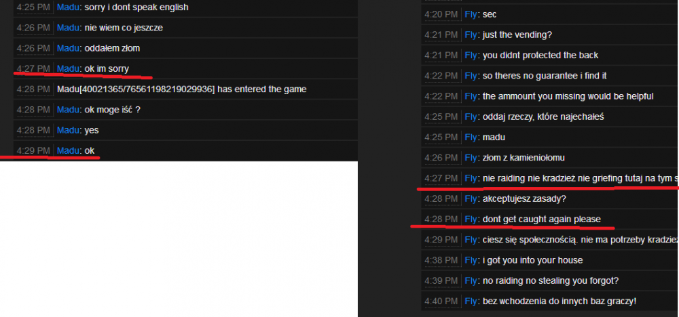Click the 4:20 PM timestamp beside Fly
The image size is (679, 317).
click(441, 15)
